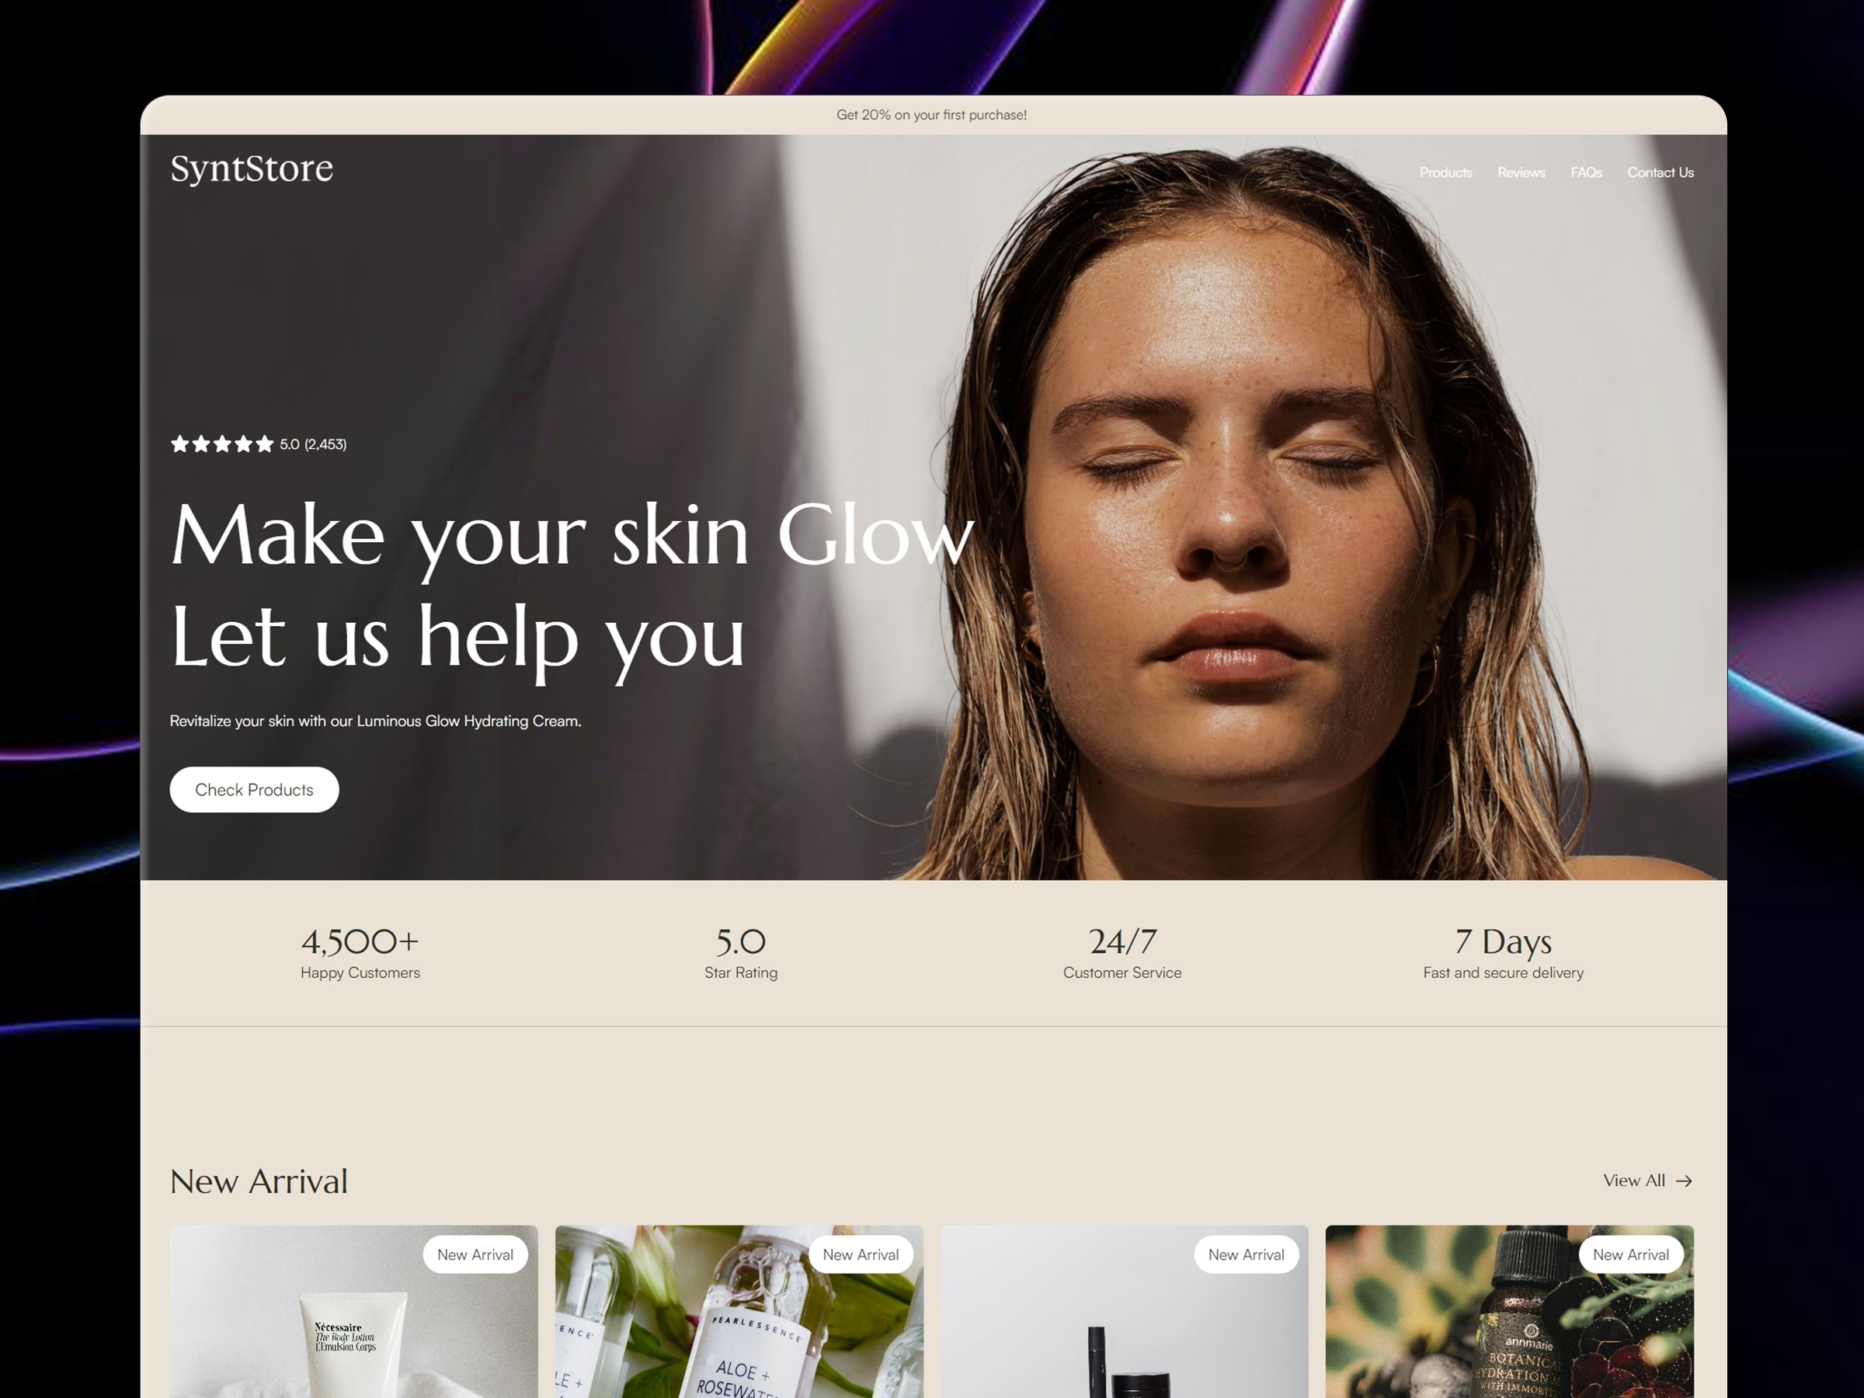Click the 'New Arrival' badge on third product
This screenshot has height=1398, width=1864.
coord(1245,1254)
